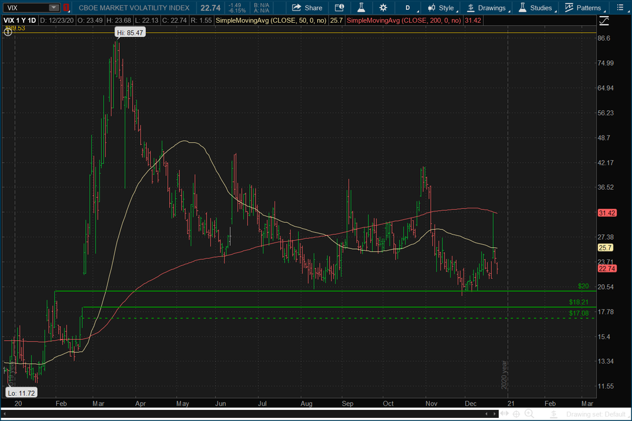Click the list menu icon at toolbar end
This screenshot has height=421, width=632.
[x=620, y=7]
